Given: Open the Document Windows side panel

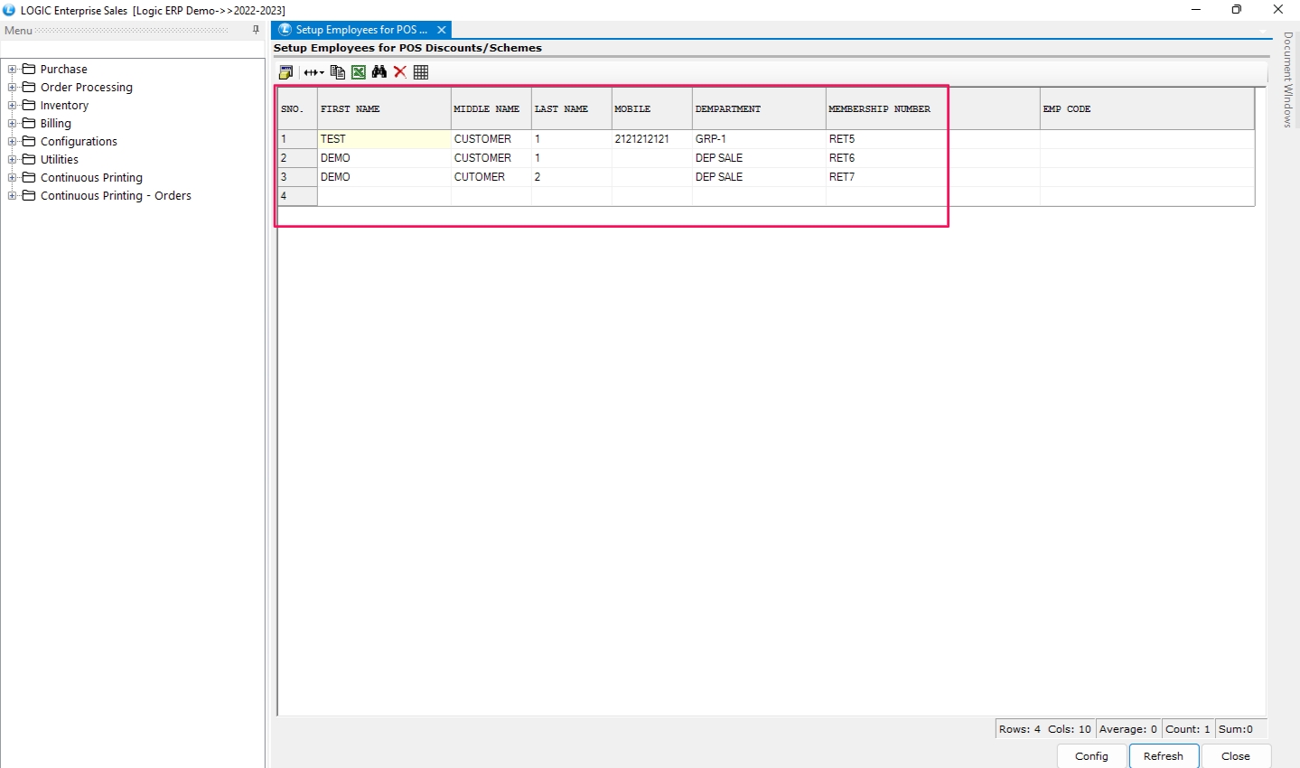Looking at the screenshot, I should (x=1288, y=80).
